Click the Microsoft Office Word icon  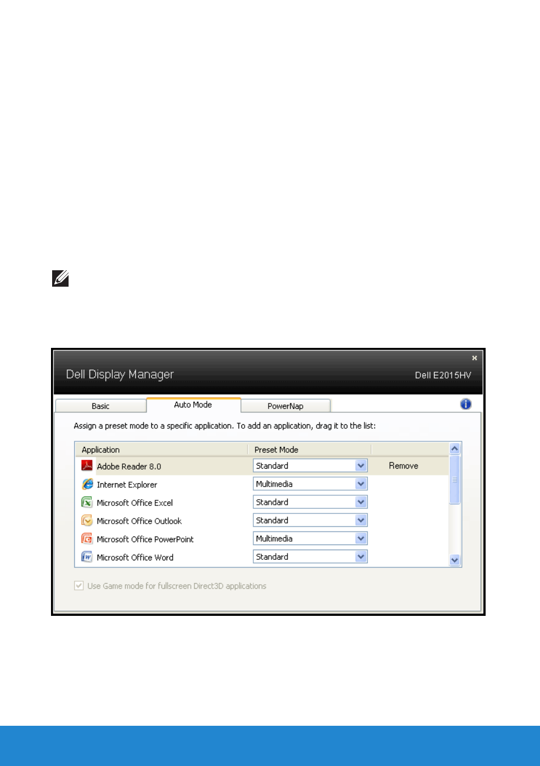[x=87, y=556]
